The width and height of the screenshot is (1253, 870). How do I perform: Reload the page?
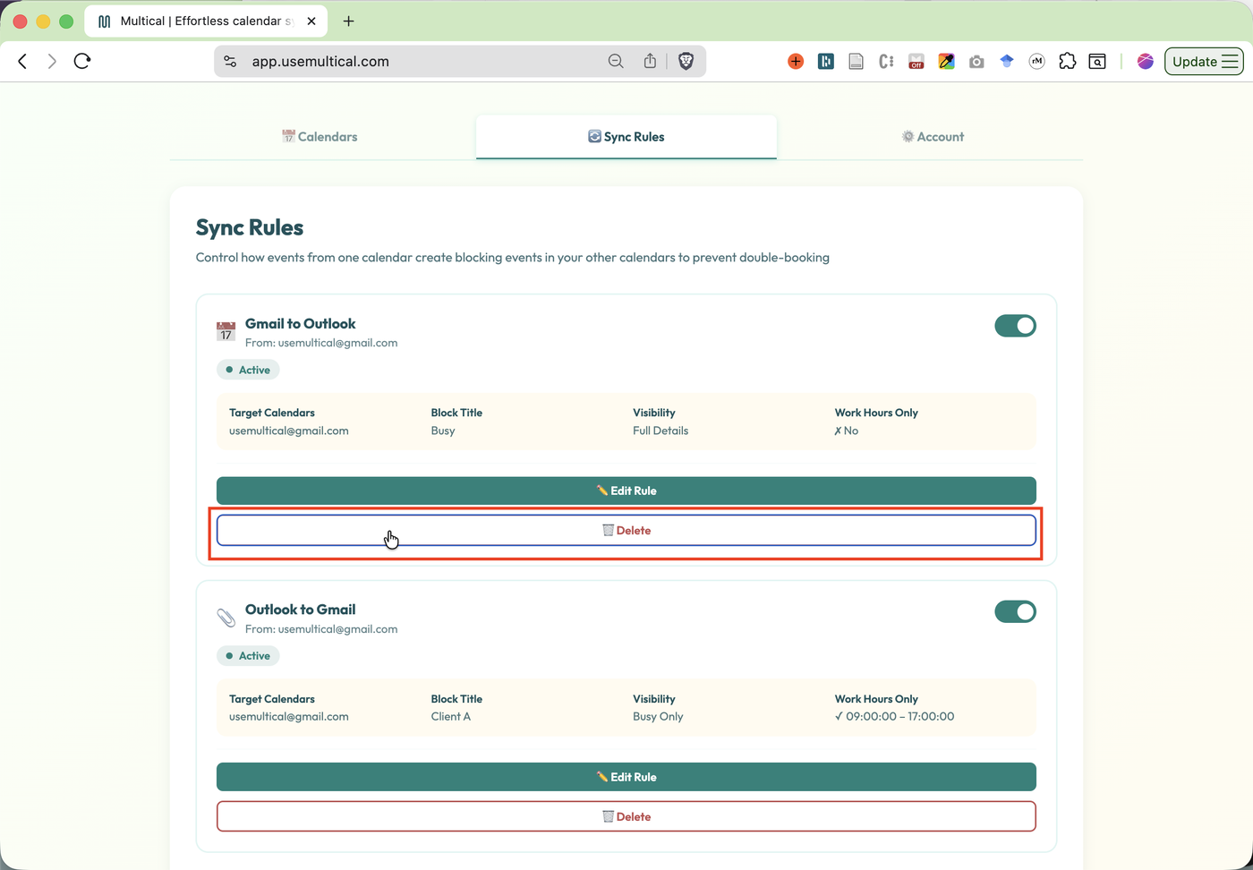pyautogui.click(x=82, y=61)
